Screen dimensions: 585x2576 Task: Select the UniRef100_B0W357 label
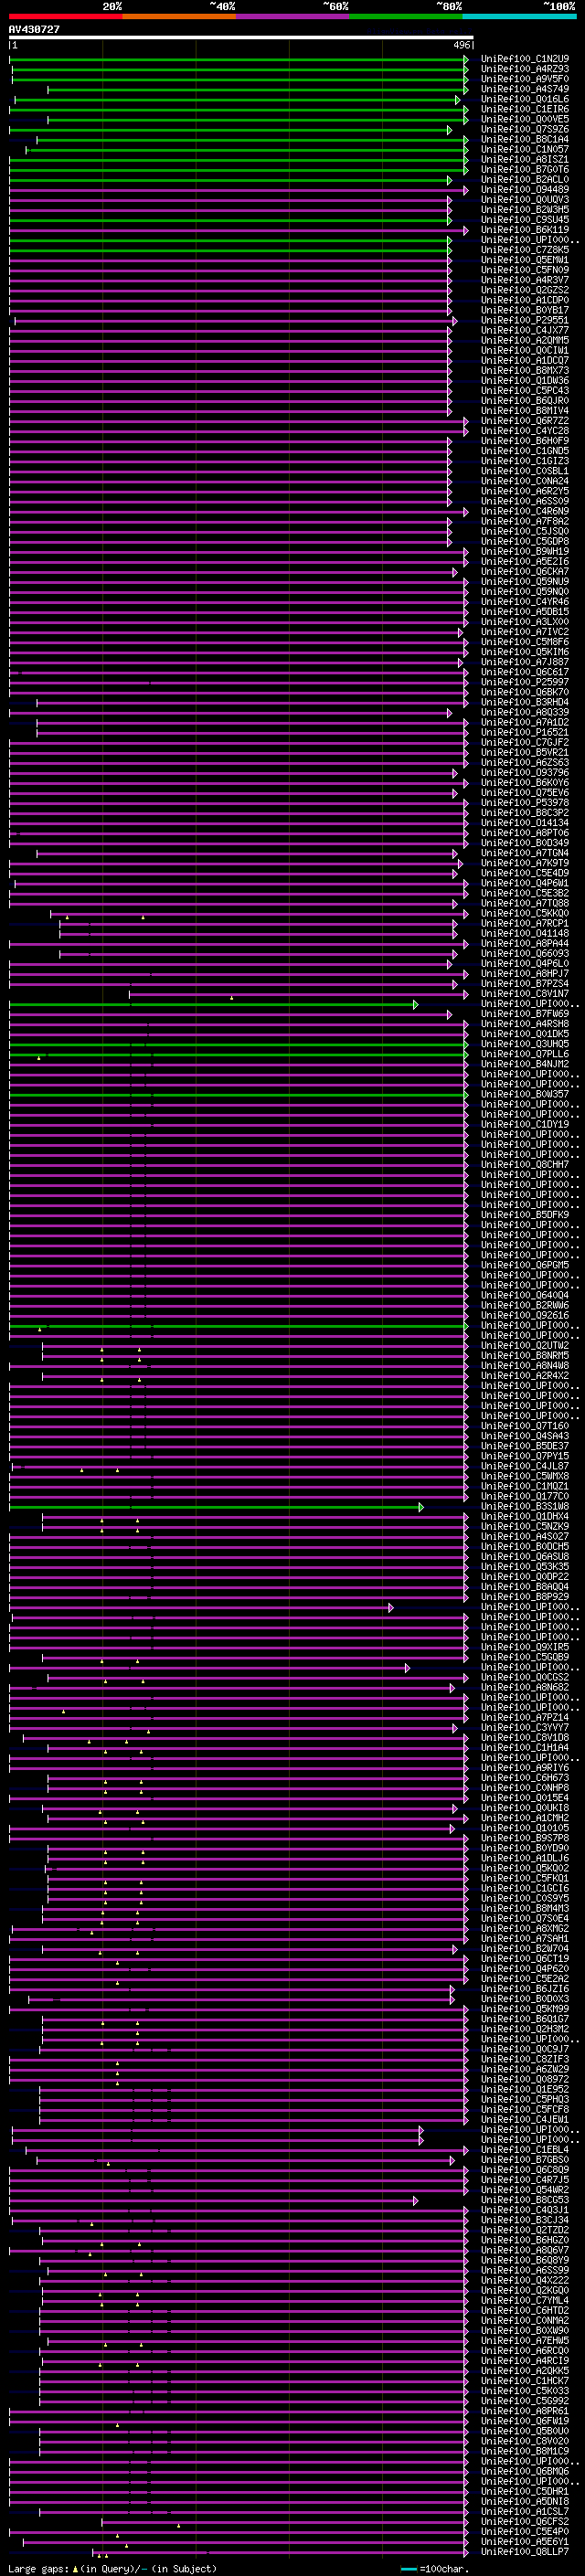(525, 1094)
